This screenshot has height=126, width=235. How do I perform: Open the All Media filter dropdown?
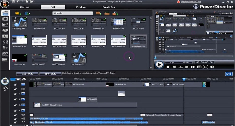[x=73, y=13]
